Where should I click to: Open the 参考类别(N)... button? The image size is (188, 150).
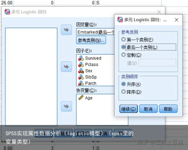click(x=91, y=40)
